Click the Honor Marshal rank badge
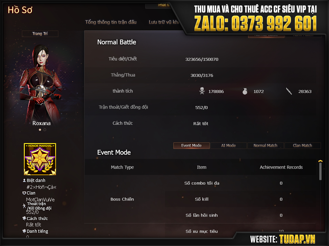This screenshot has height=246, width=329. (40, 159)
